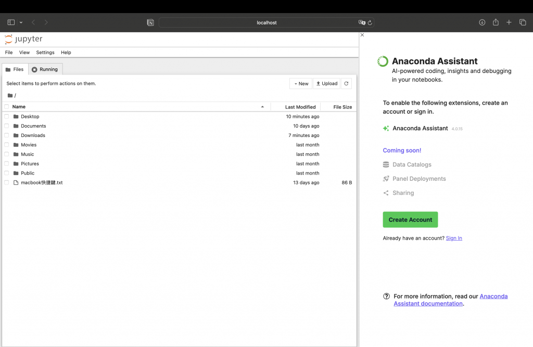This screenshot has height=347, width=533.
Task: Close the Anaconda Assistant panel
Action: coord(362,35)
